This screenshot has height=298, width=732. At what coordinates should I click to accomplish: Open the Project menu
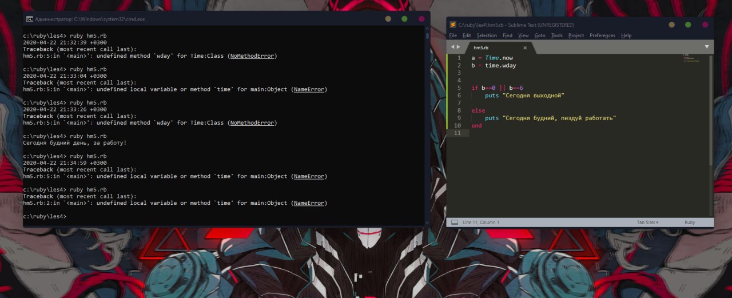tap(576, 35)
